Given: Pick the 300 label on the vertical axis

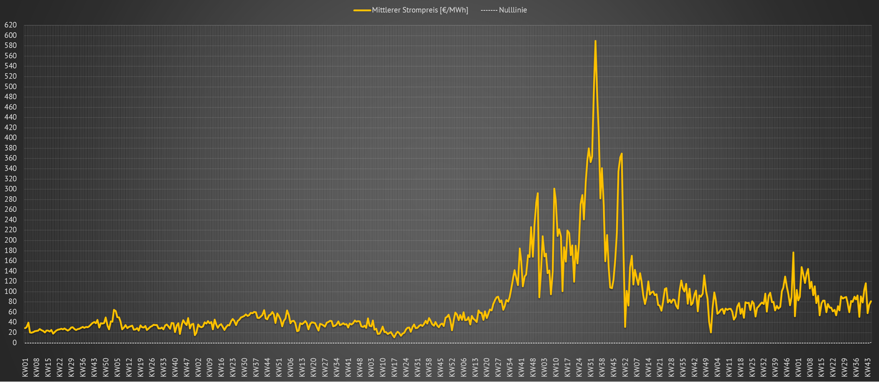Looking at the screenshot, I should [10, 189].
